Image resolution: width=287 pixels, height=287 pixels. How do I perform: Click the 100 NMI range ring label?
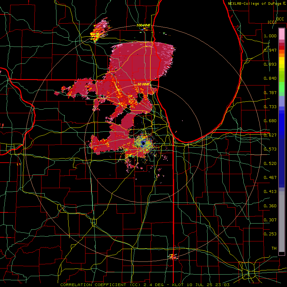(143, 25)
